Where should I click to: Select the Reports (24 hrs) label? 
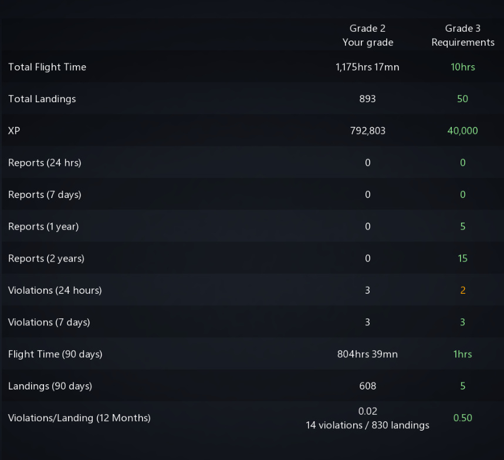coord(45,163)
